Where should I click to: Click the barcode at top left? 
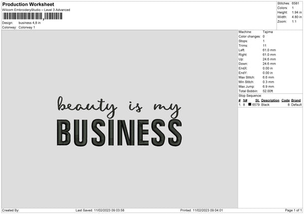point(32,16)
